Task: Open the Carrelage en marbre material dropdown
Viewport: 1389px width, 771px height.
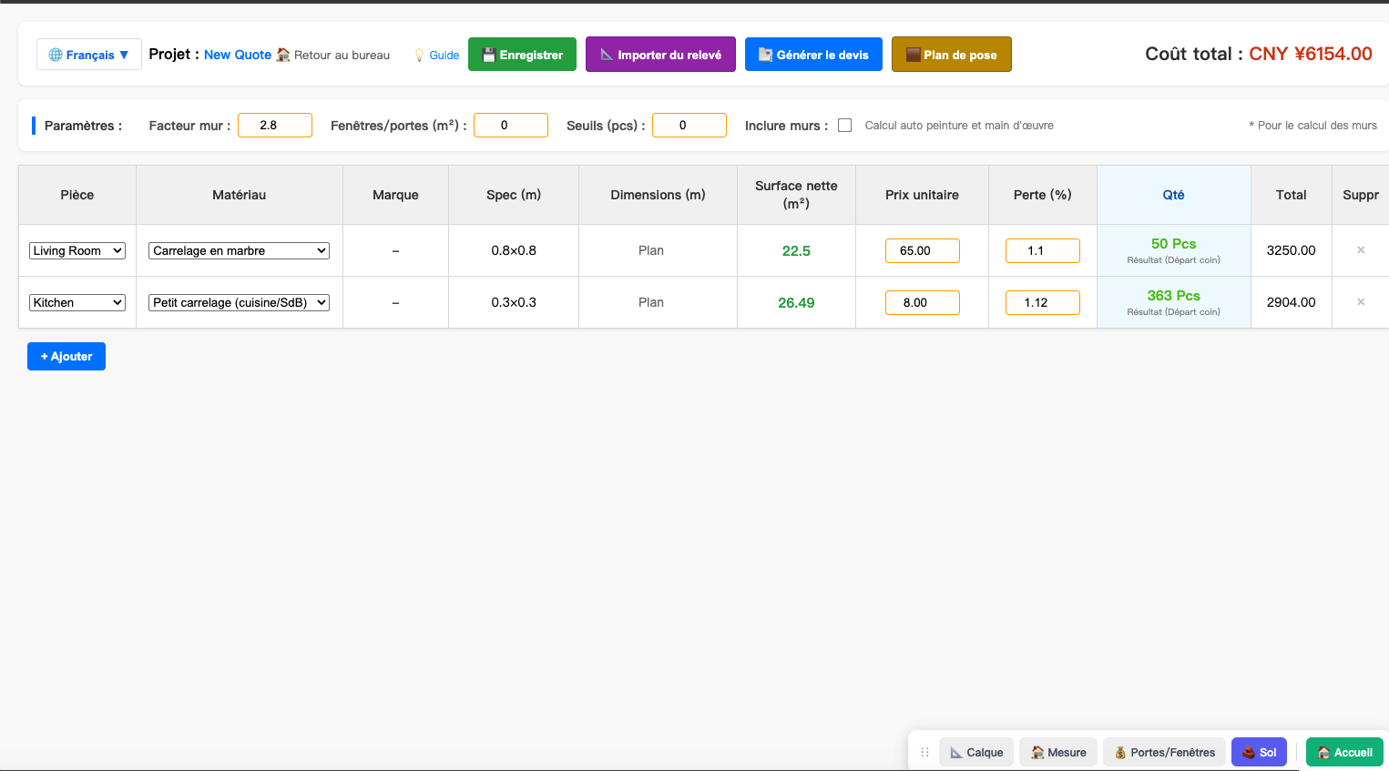Action: (239, 250)
